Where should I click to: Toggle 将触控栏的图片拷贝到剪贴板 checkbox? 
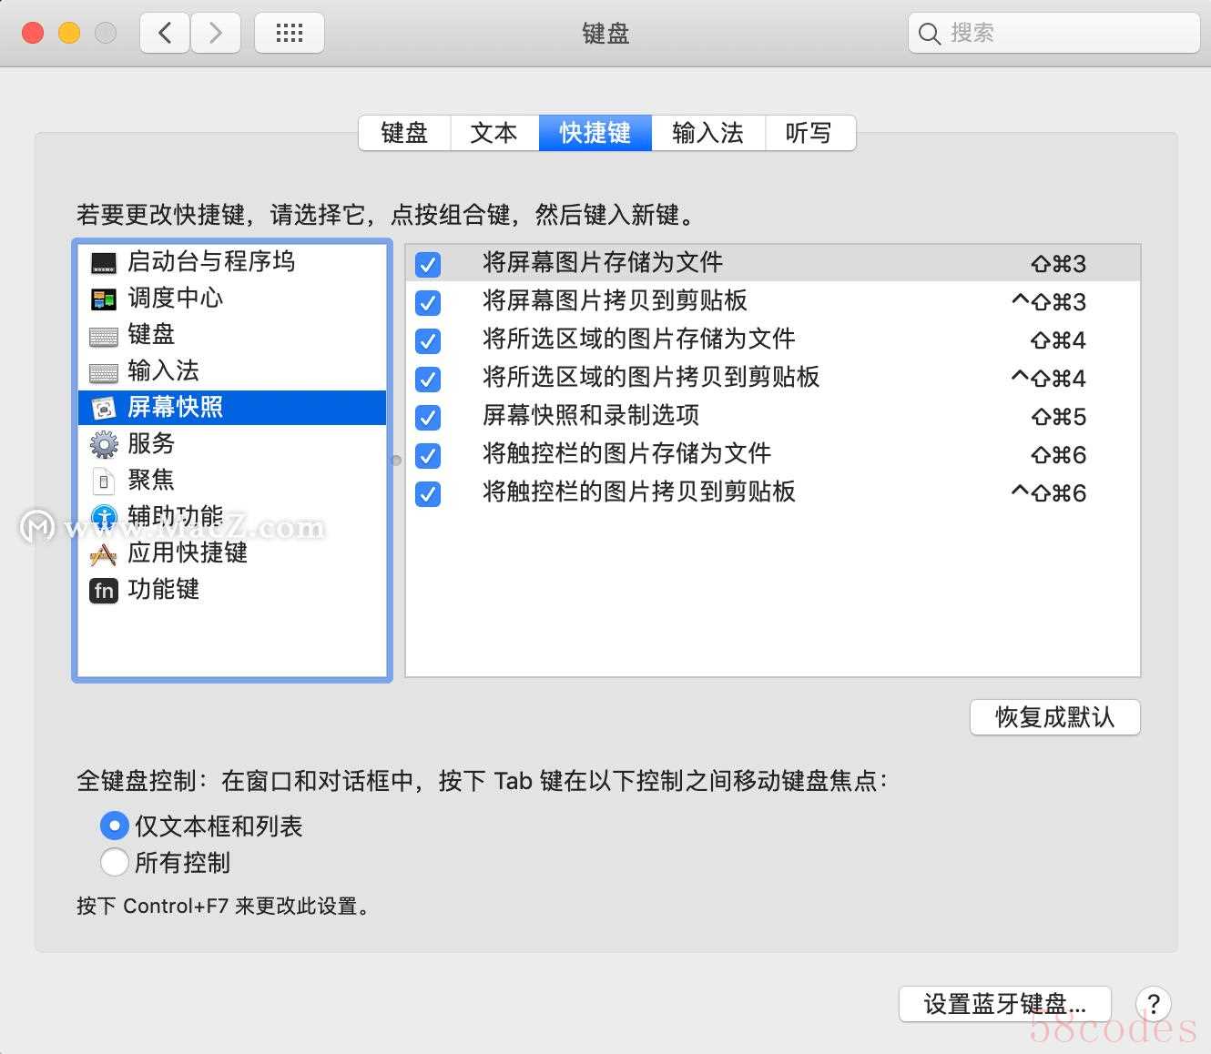428,493
